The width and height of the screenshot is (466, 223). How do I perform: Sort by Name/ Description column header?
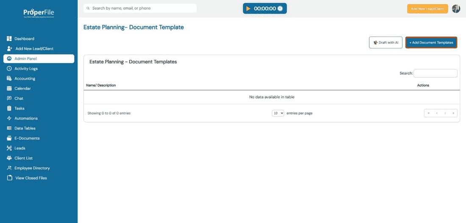tap(101, 85)
